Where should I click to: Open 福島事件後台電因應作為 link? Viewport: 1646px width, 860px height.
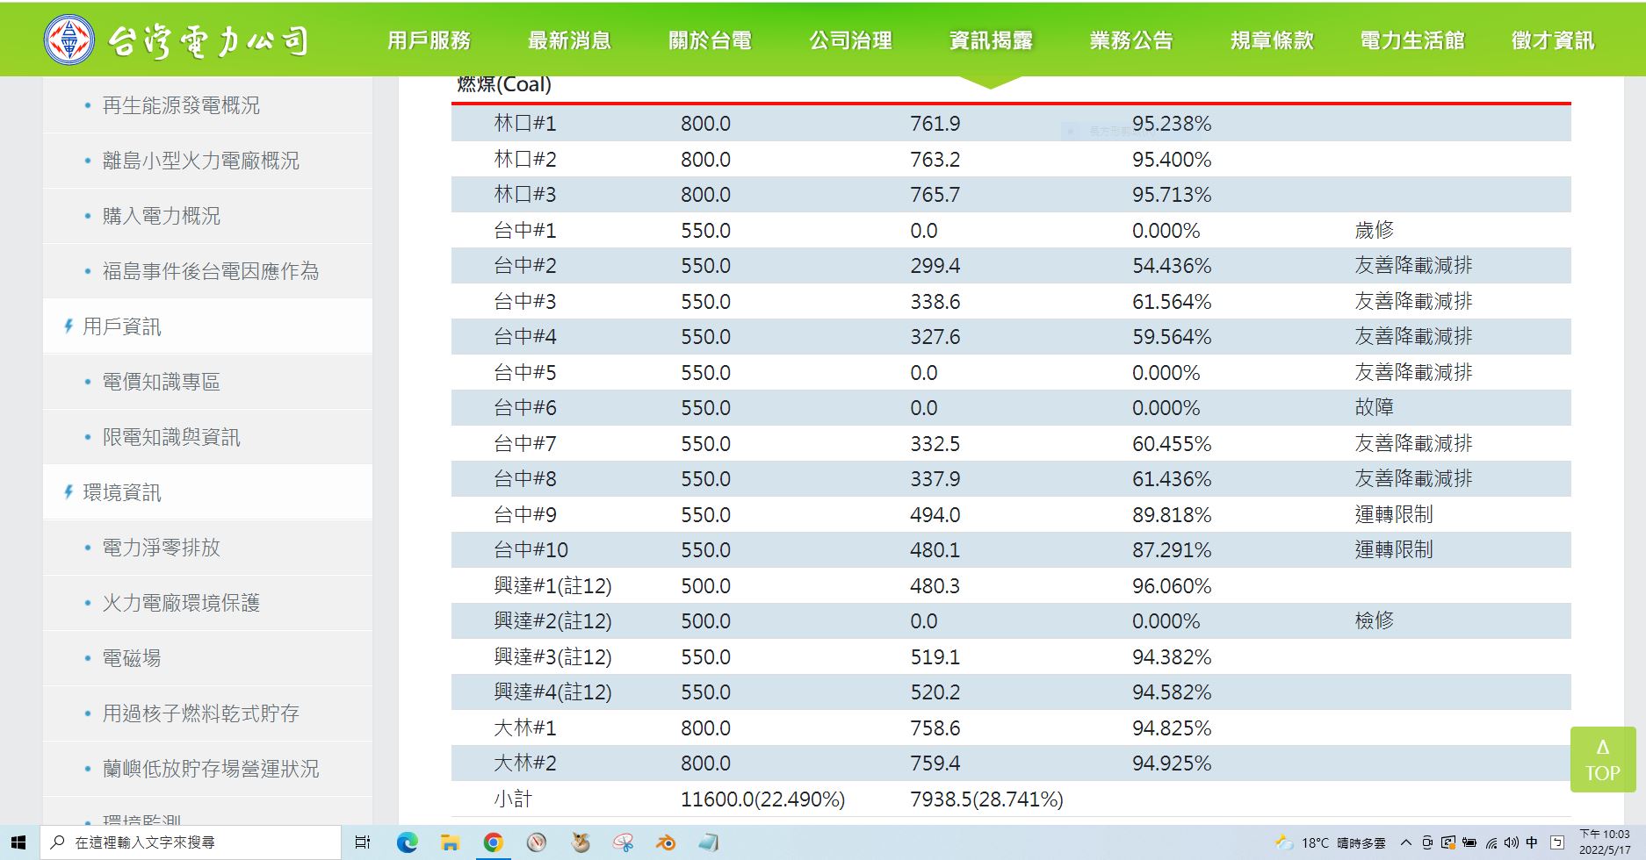click(211, 271)
